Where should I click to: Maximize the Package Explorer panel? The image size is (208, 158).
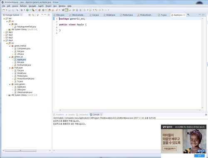[x=49, y=15]
